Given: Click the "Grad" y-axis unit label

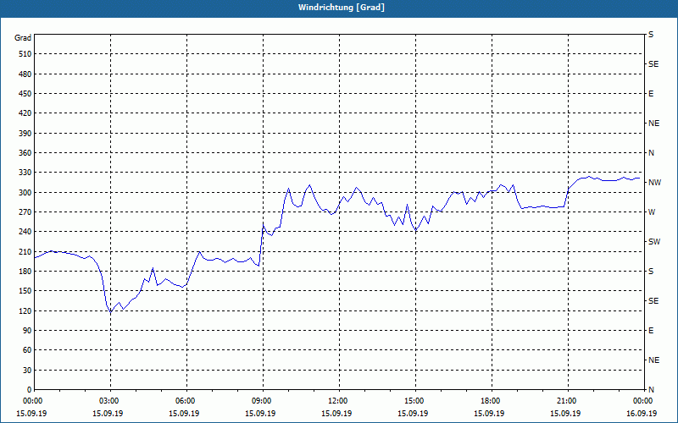Looking at the screenshot, I should pos(23,38).
